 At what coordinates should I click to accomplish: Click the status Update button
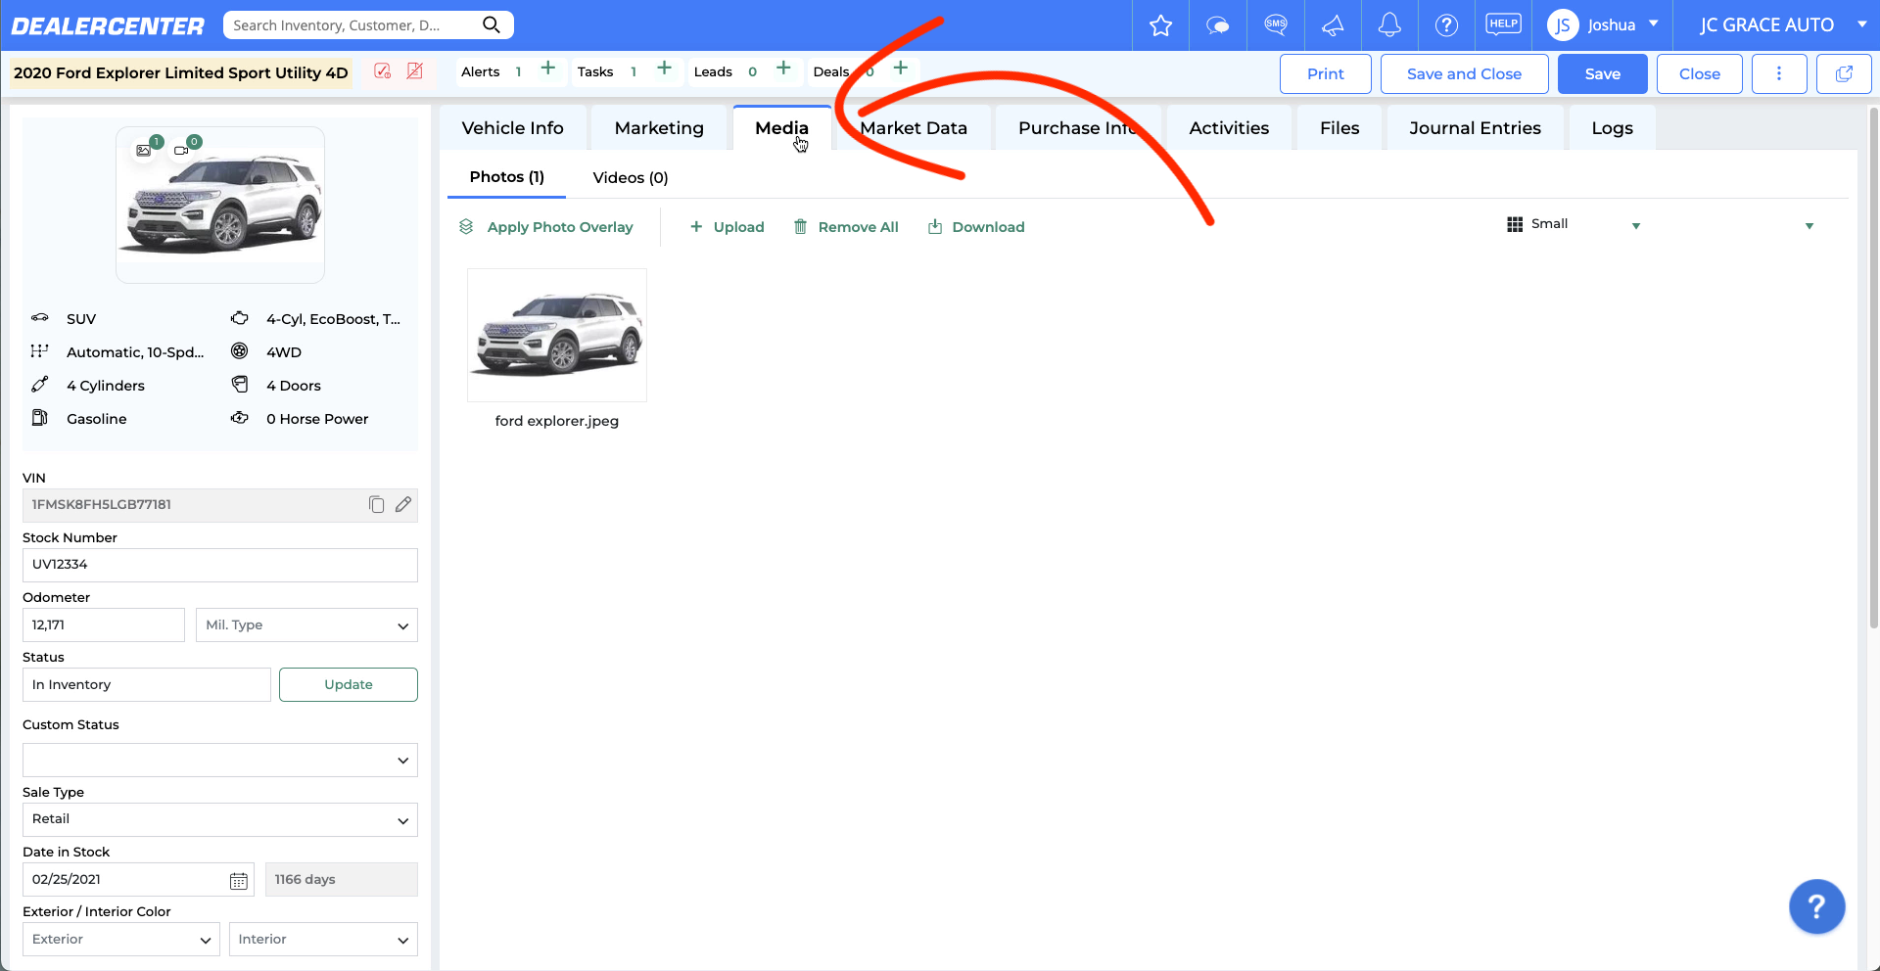(349, 685)
